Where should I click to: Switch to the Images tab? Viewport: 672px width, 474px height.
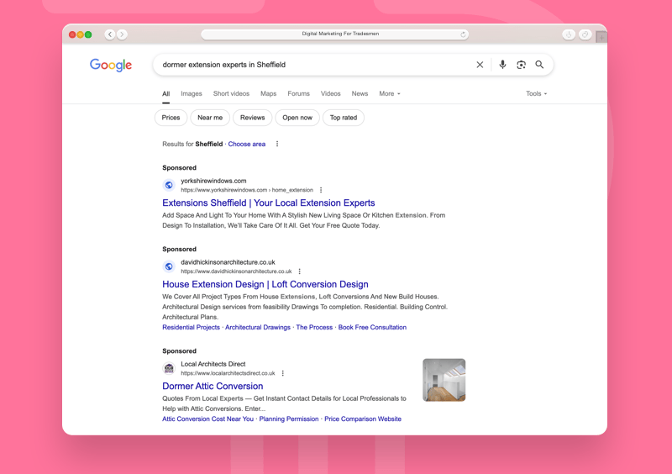[191, 94]
